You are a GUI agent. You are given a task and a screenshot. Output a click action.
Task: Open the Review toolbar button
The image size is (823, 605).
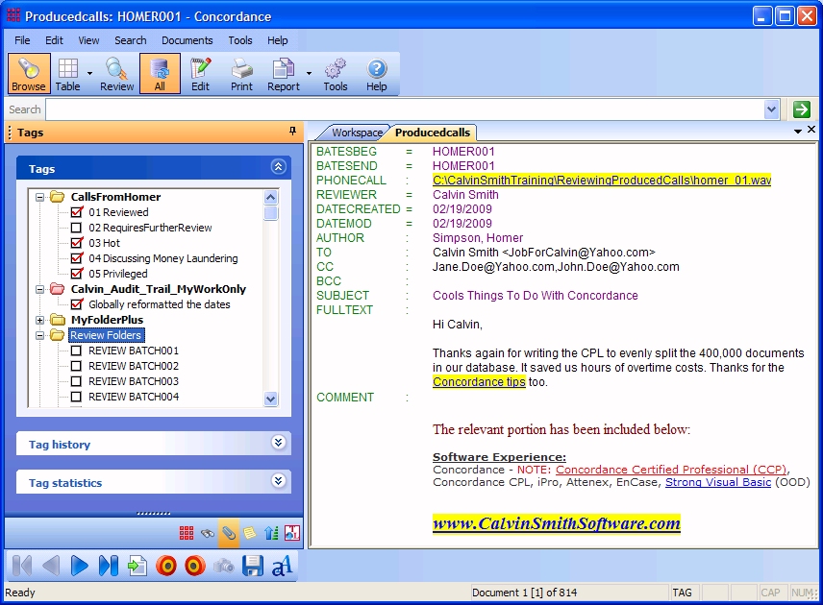coord(116,74)
